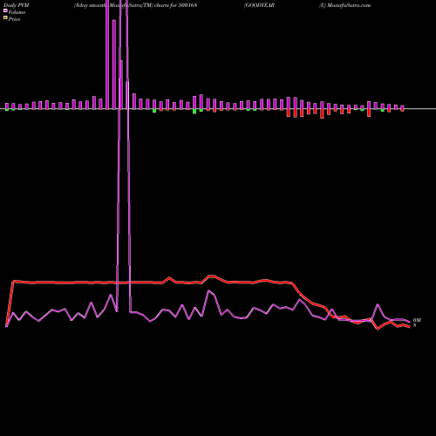Click the Volume legend color swatch

(5, 10)
